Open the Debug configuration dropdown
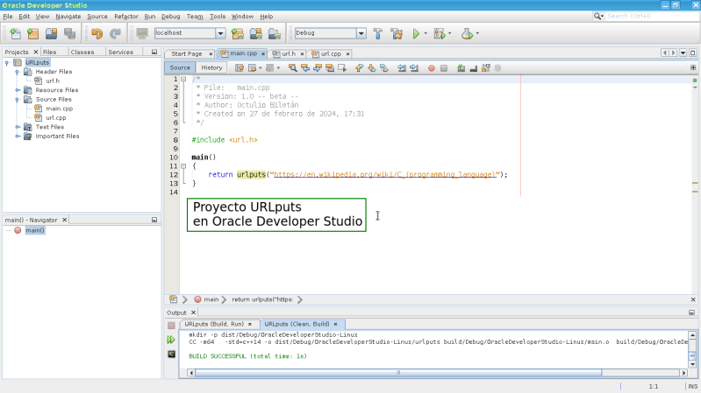The width and height of the screenshot is (701, 393). click(x=361, y=33)
